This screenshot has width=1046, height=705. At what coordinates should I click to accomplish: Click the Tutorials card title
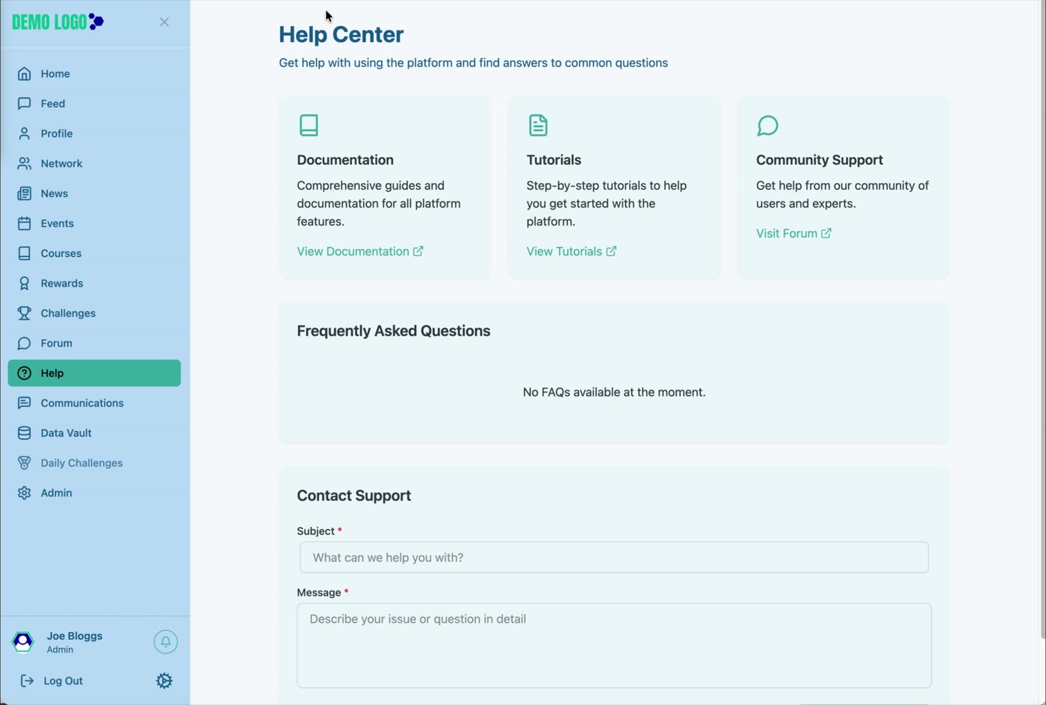pos(554,160)
